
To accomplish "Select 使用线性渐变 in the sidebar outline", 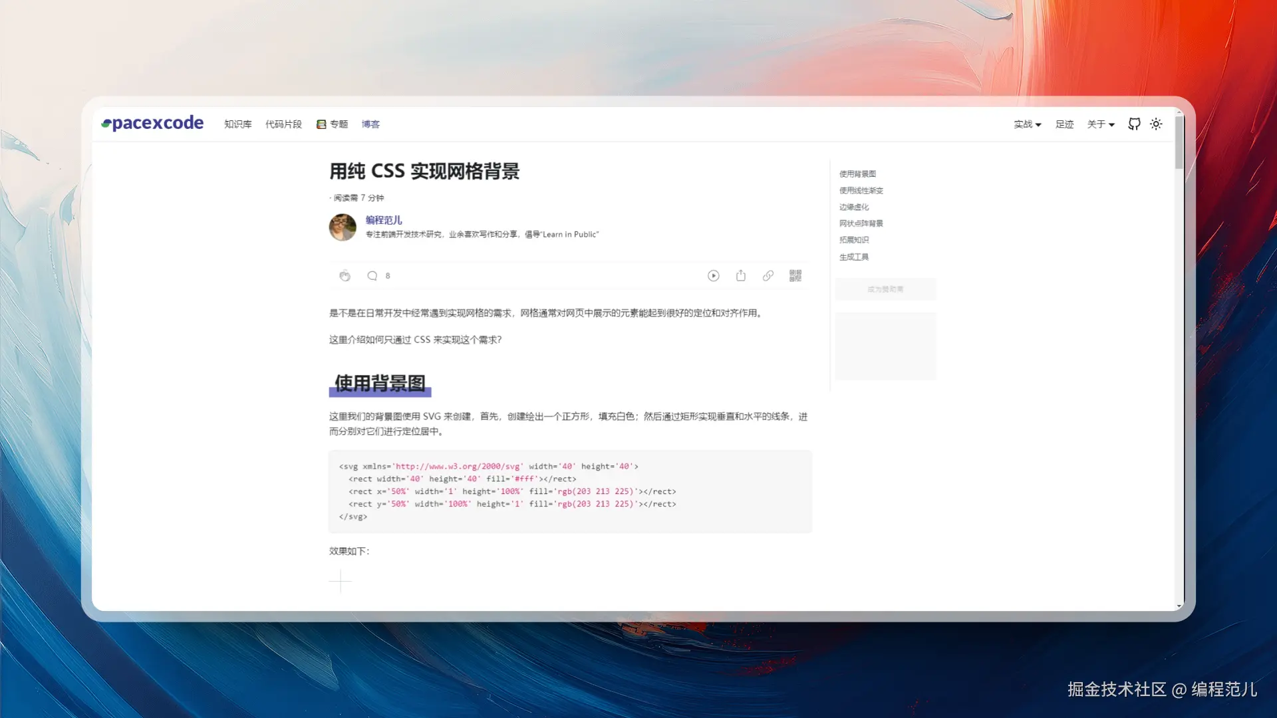I will [861, 190].
